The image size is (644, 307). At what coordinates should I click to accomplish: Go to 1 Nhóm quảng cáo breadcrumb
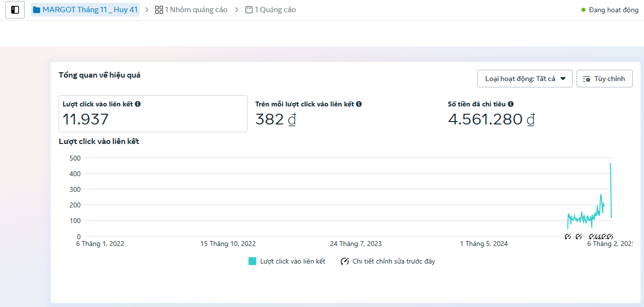(x=191, y=10)
